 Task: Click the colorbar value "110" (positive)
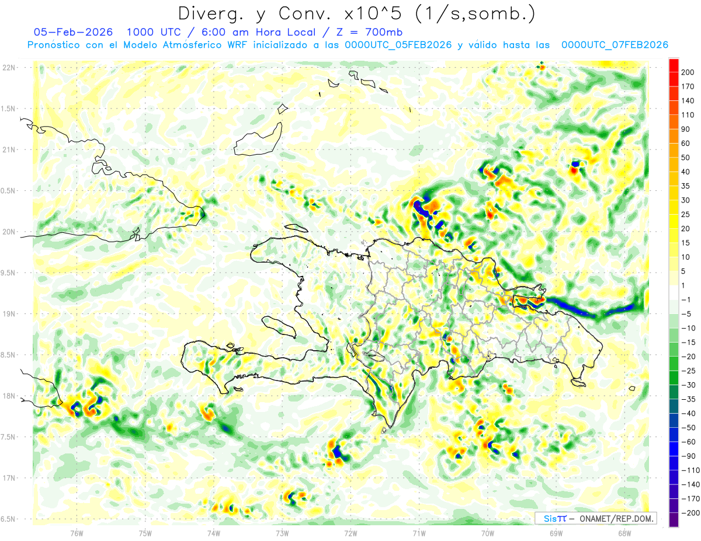pyautogui.click(x=689, y=115)
